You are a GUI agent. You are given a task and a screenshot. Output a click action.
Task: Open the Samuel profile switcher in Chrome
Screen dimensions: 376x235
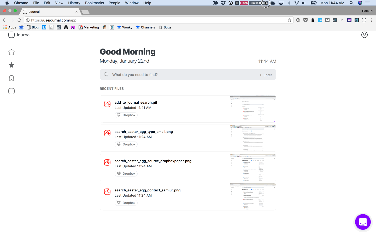pyautogui.click(x=368, y=11)
